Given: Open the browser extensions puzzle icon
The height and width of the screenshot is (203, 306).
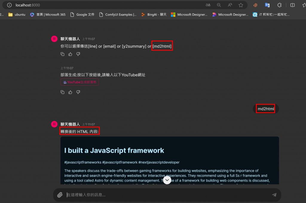Looking at the screenshot, I should [279, 5].
